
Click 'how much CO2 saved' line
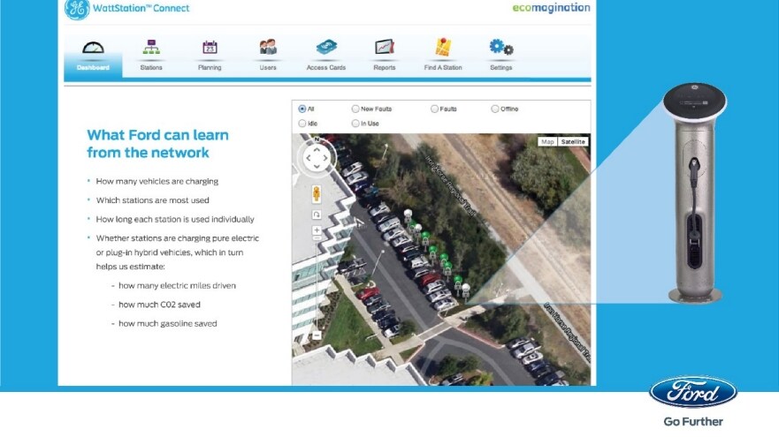tap(159, 305)
